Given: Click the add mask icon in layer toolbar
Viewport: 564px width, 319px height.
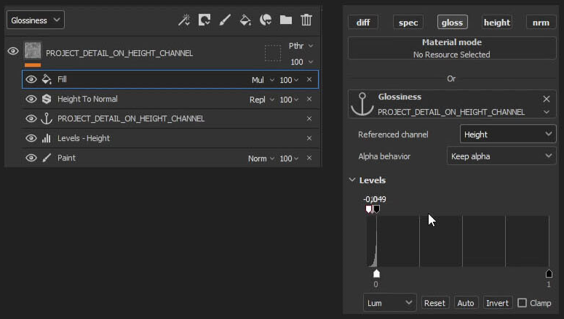Looking at the screenshot, I should pos(204,20).
